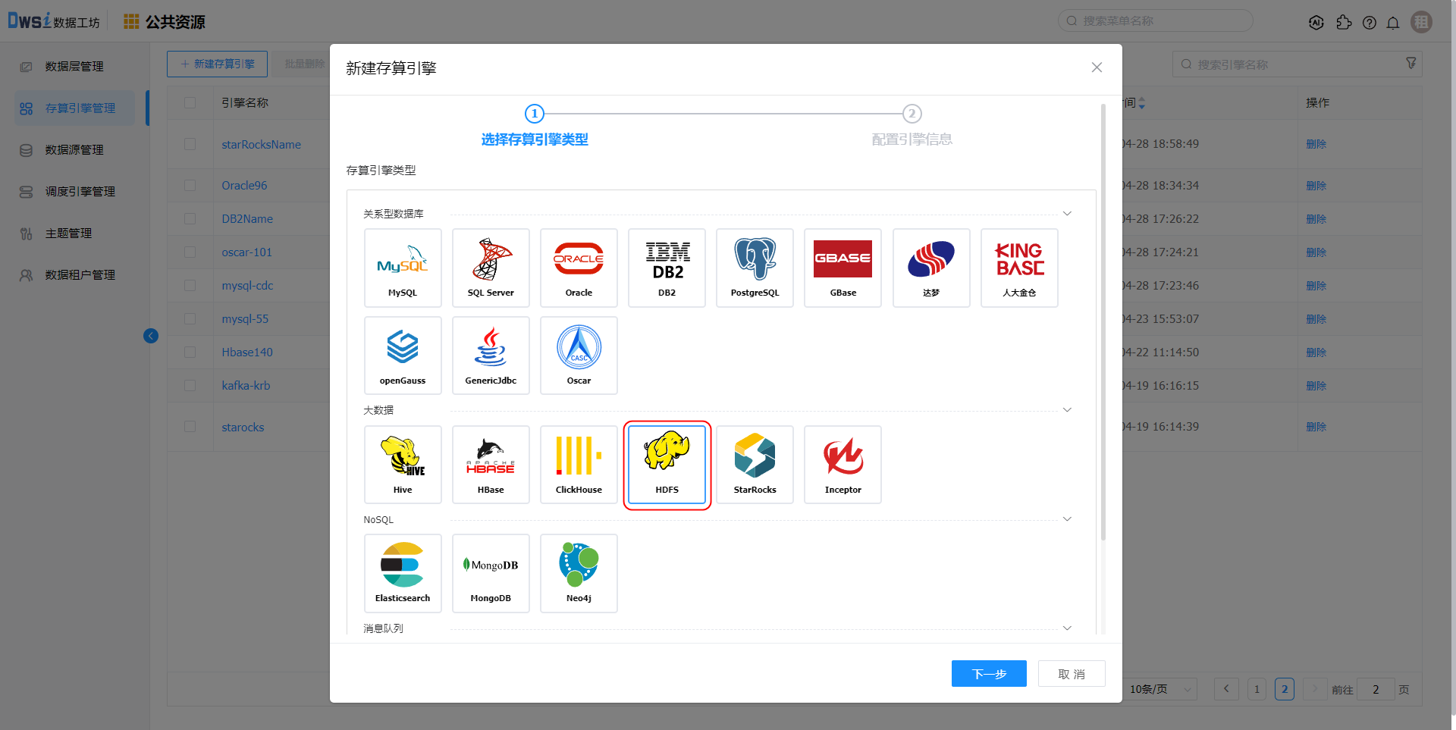
Task: Click the 下一步 button
Action: coord(989,673)
